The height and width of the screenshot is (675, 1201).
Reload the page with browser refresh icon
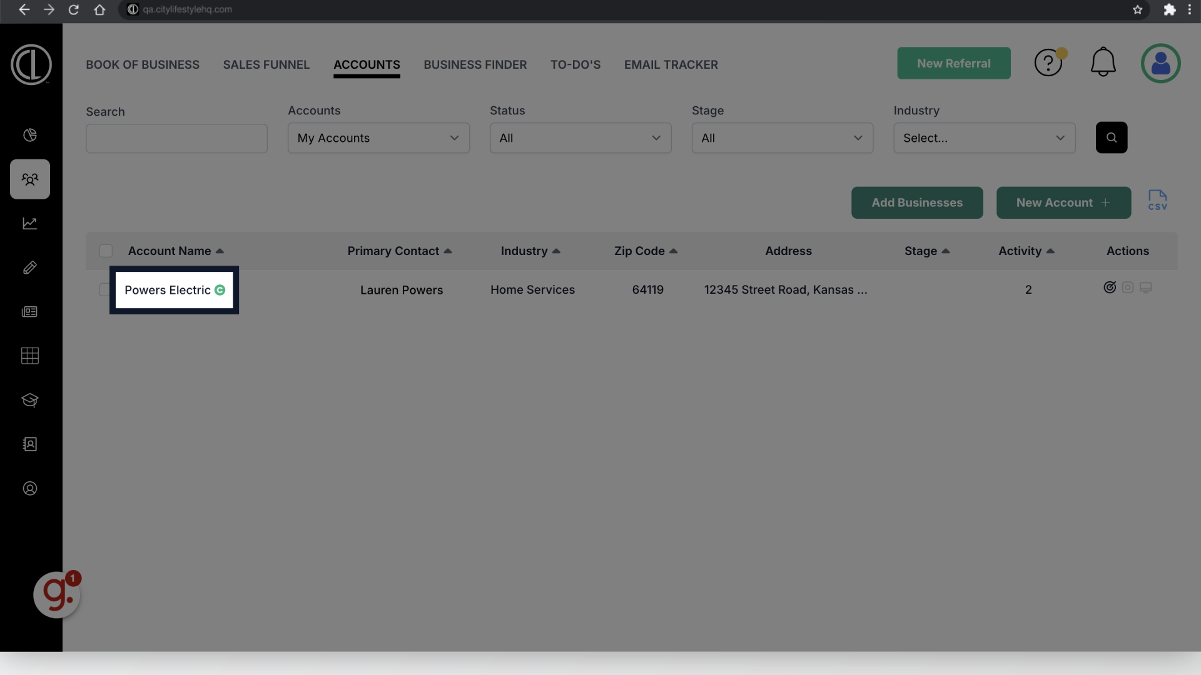74,9
